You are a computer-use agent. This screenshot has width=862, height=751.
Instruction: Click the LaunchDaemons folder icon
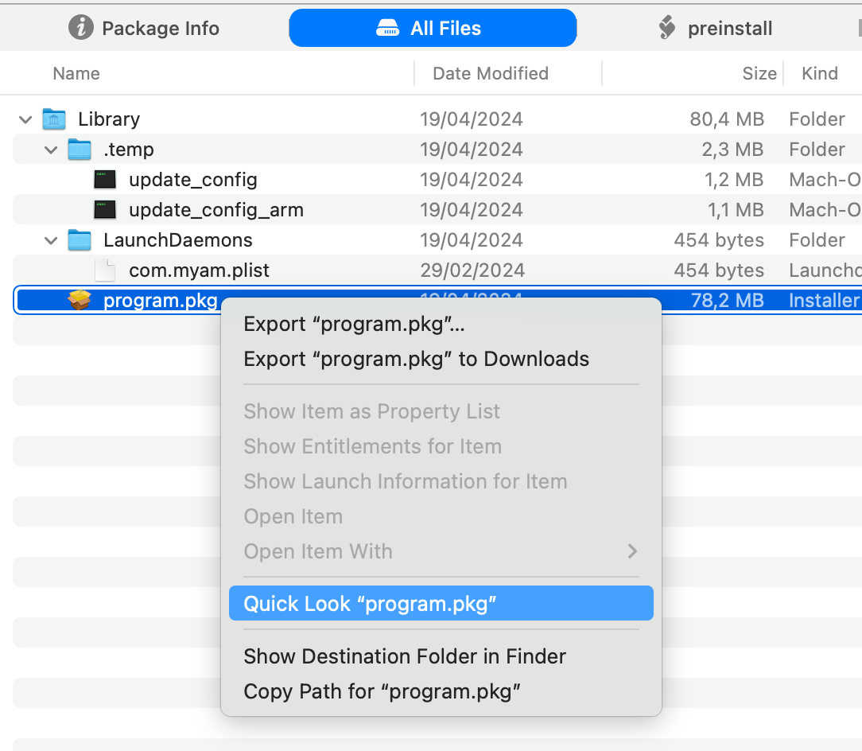80,239
